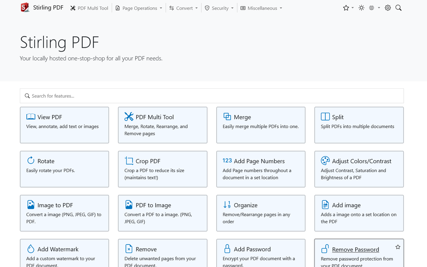Click the Crop PDF icon
This screenshot has height=267, width=427.
129,161
